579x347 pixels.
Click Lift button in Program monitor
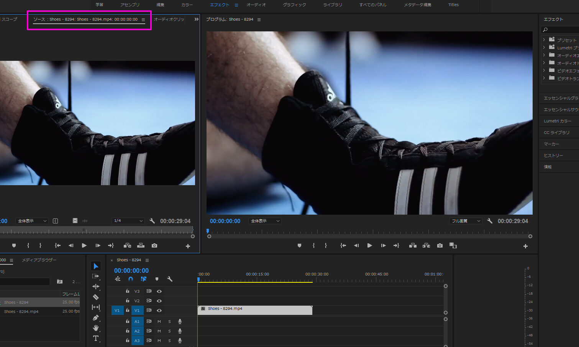[x=413, y=246]
